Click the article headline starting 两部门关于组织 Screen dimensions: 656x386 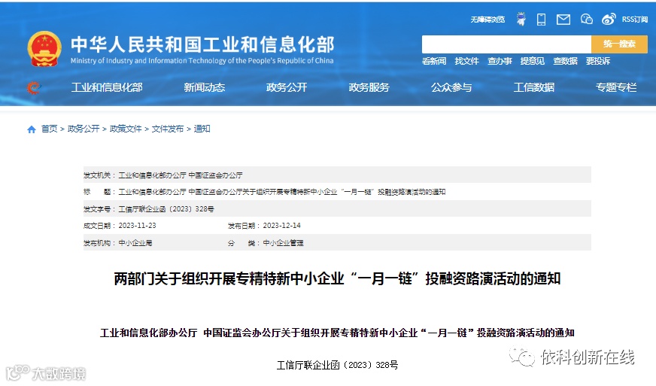tap(337, 279)
